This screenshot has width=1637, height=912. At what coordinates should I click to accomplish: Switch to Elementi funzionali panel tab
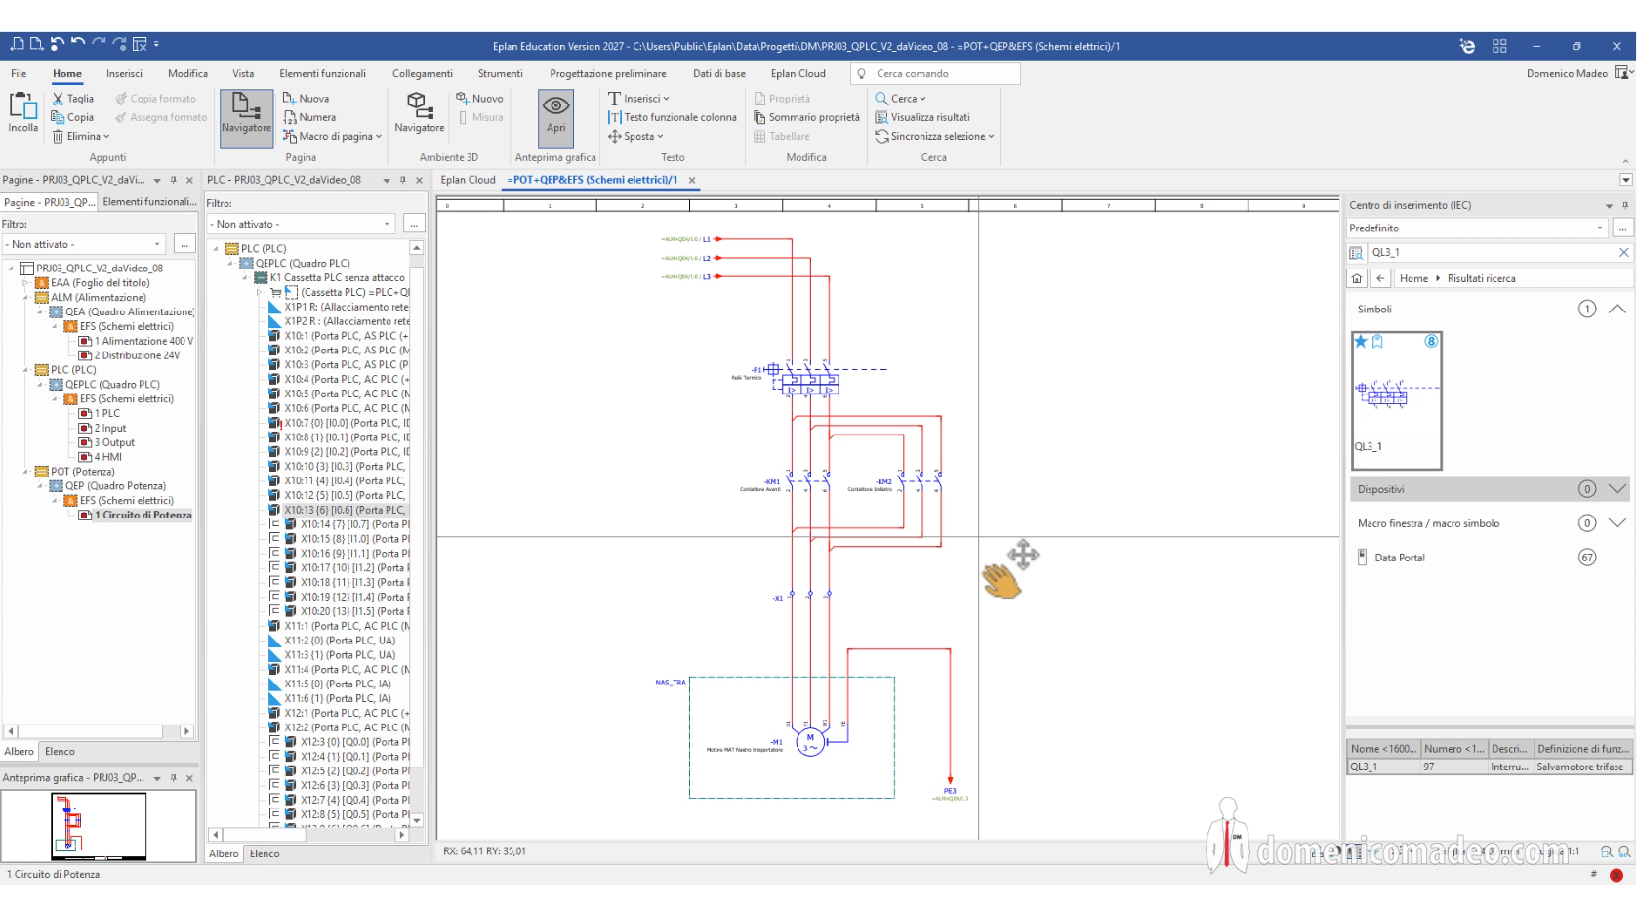point(149,202)
